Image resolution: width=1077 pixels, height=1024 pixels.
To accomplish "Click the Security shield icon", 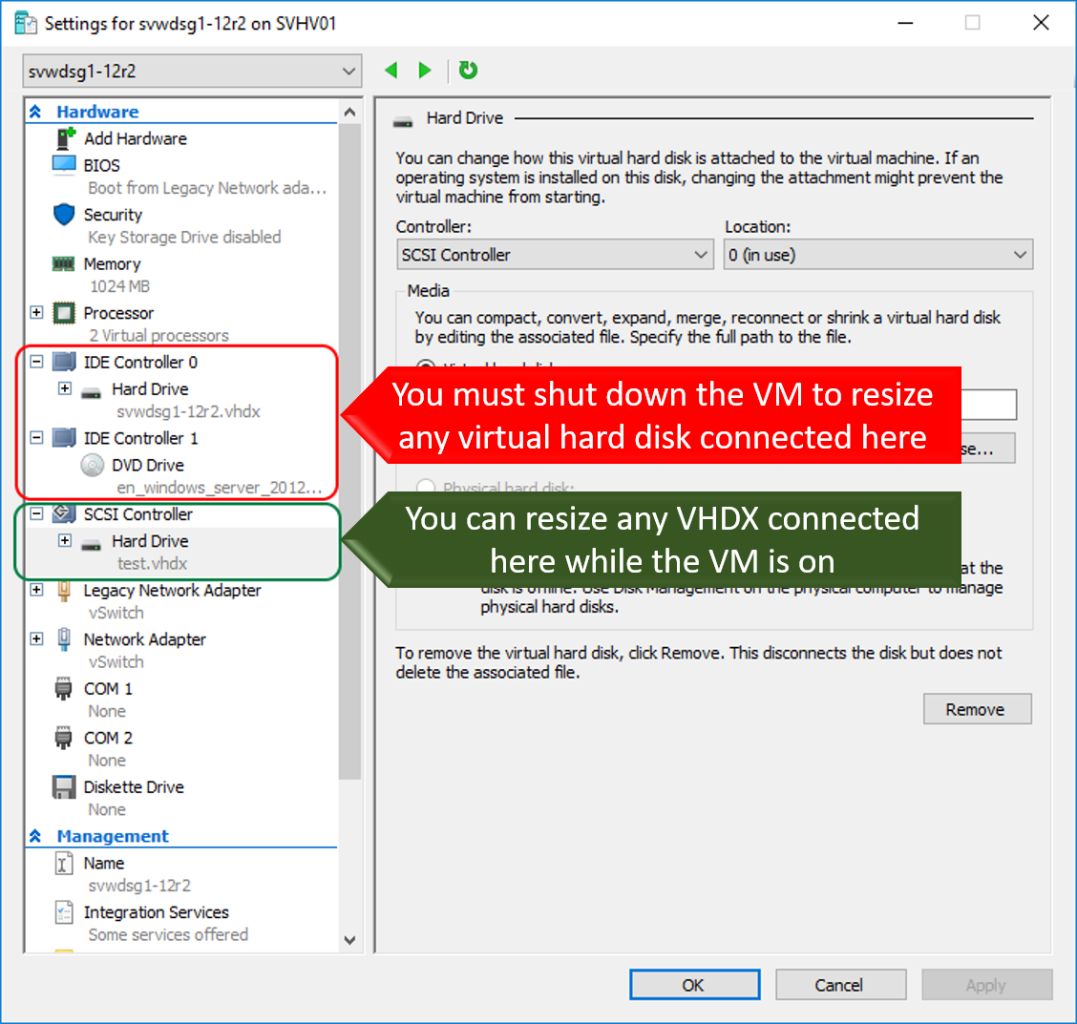I will [x=63, y=215].
